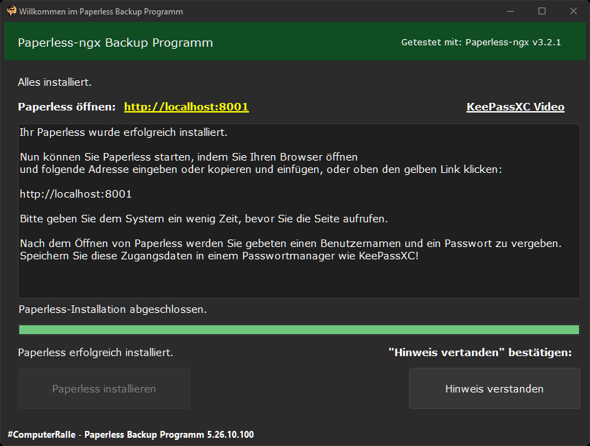This screenshot has height=446, width=590.
Task: Minimize the Paperless Backup window
Action: 510,11
